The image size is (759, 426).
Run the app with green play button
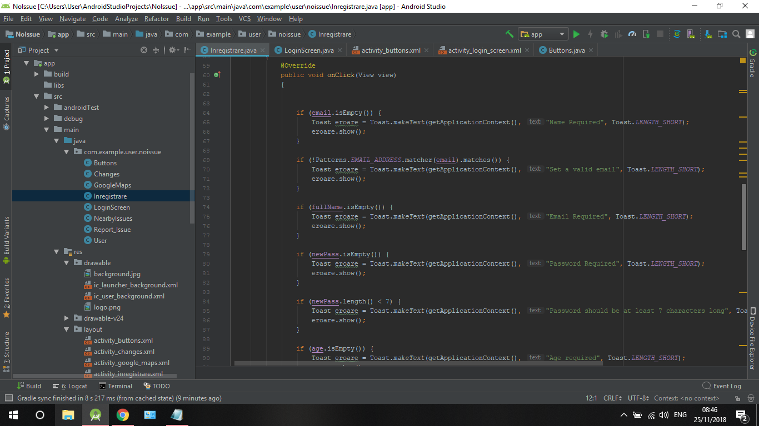click(x=576, y=34)
